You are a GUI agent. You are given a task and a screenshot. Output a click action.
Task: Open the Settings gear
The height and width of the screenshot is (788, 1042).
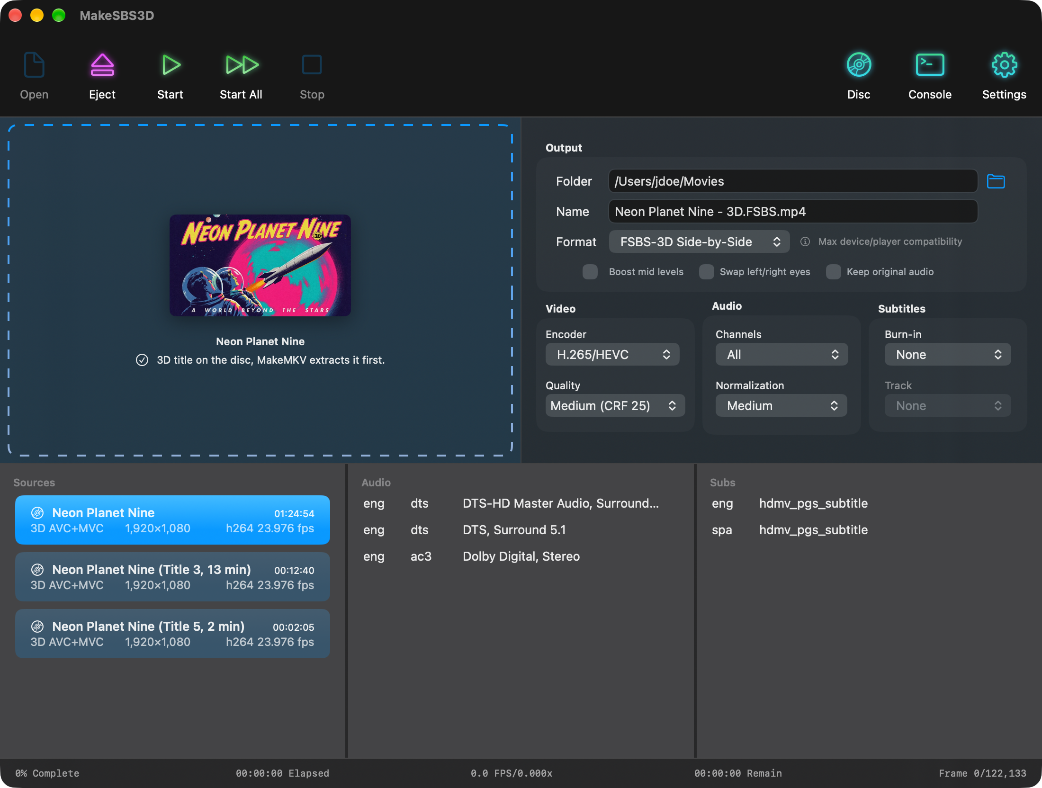click(1004, 65)
